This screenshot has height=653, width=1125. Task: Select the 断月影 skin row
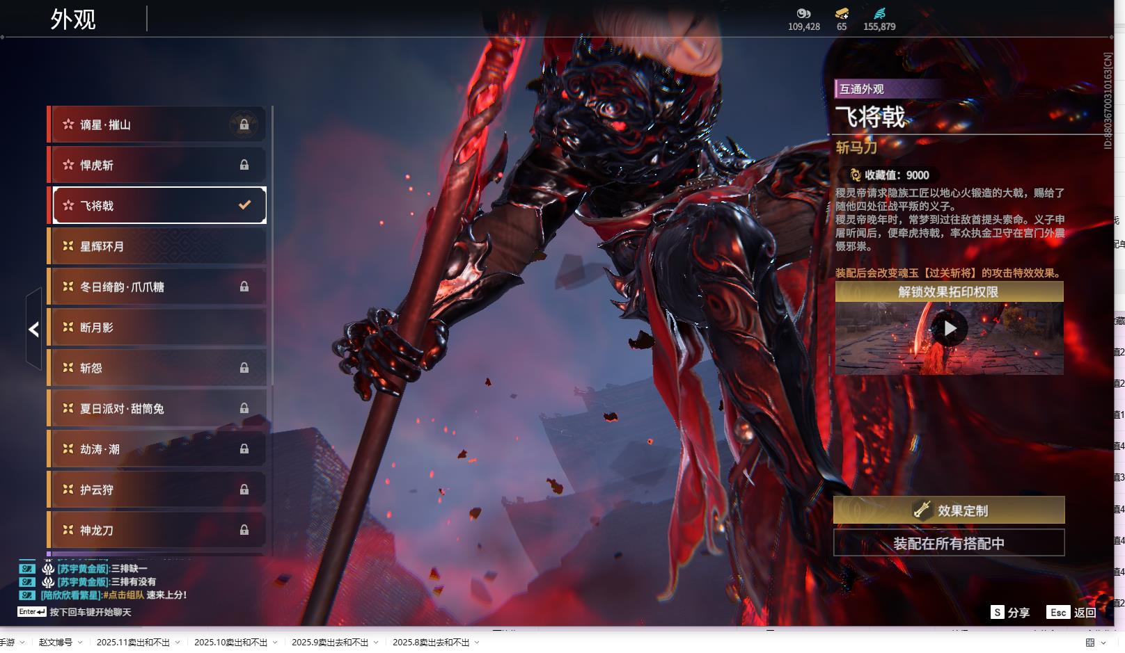click(157, 327)
